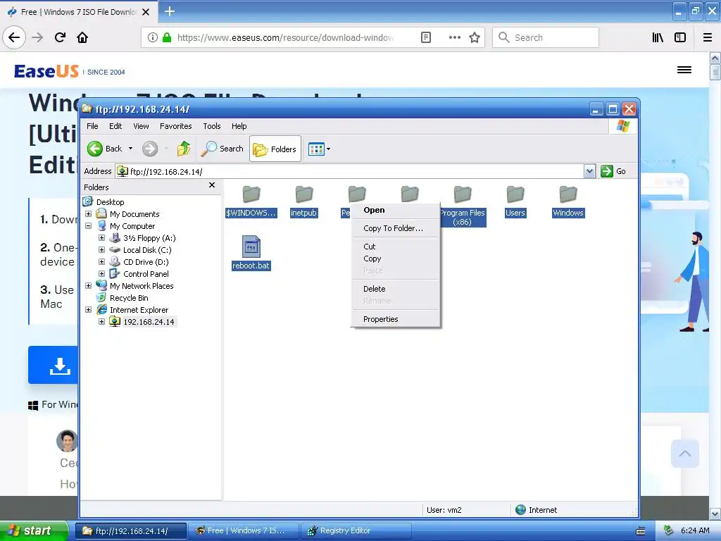Expand 192.168.24.14 tree node
Image resolution: width=721 pixels, height=541 pixels.
pyautogui.click(x=101, y=321)
